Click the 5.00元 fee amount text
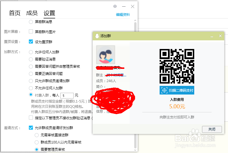Image resolution: width=228 pixels, height=153 pixels. 177,106
